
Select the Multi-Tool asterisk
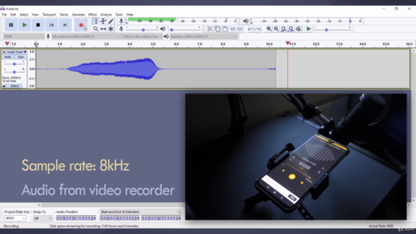(110, 29)
